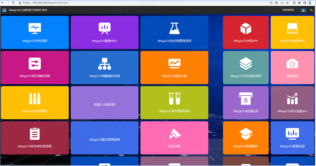Open the graduation-cap 智慧服务 tile

tap(246, 138)
